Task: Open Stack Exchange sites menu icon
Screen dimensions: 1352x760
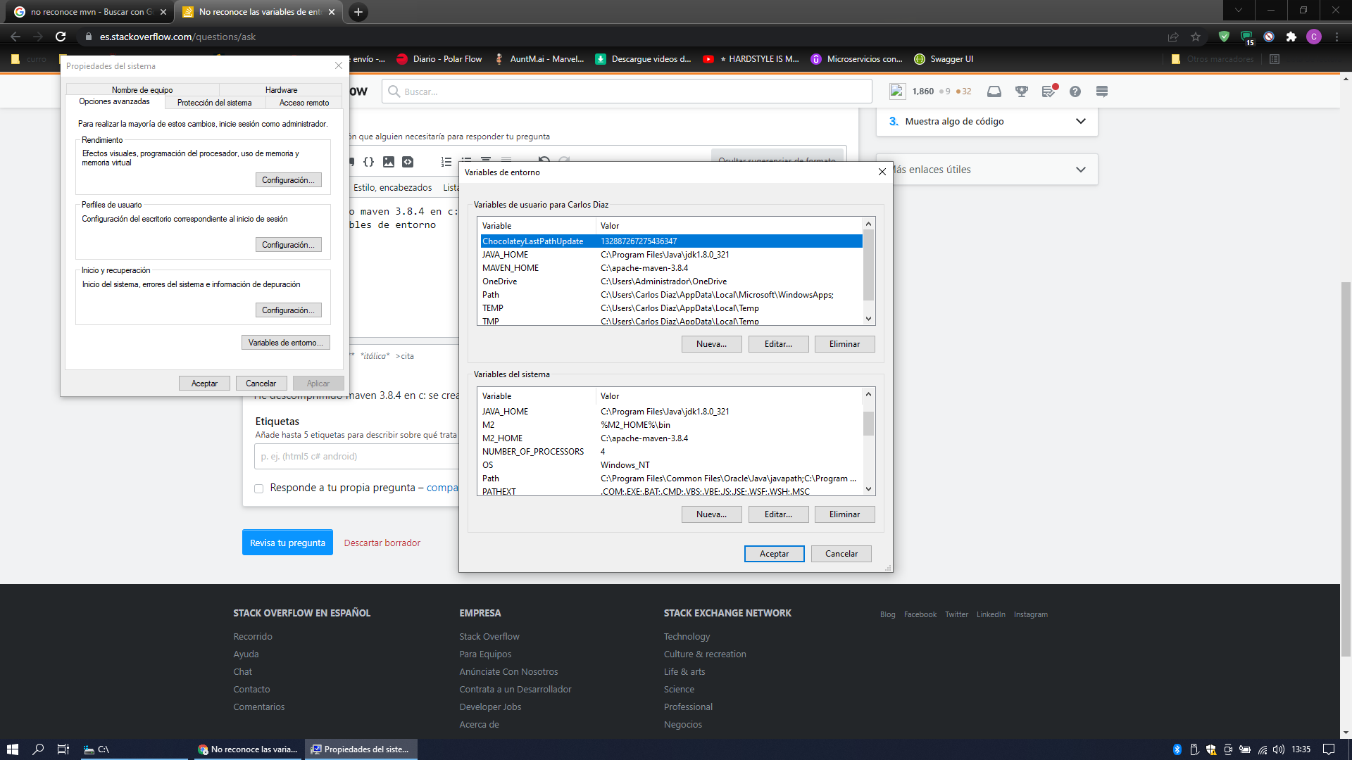Action: click(1102, 91)
